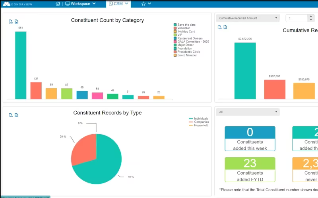Toggle President's Circle legend entry
The height and width of the screenshot is (198, 318).
coord(187,52)
